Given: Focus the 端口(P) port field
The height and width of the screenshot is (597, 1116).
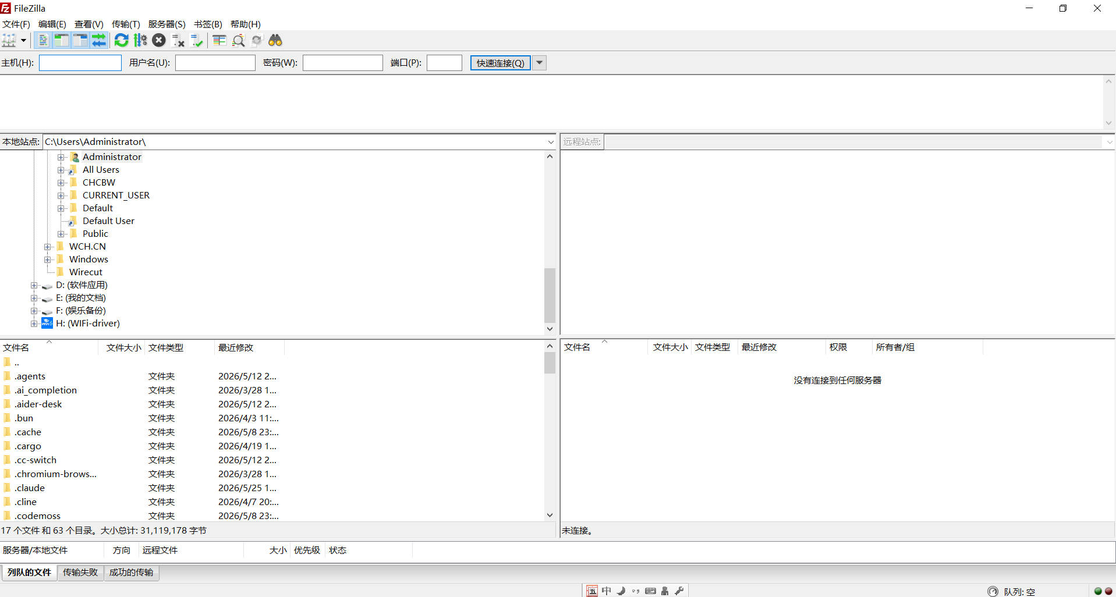Looking at the screenshot, I should (x=444, y=63).
